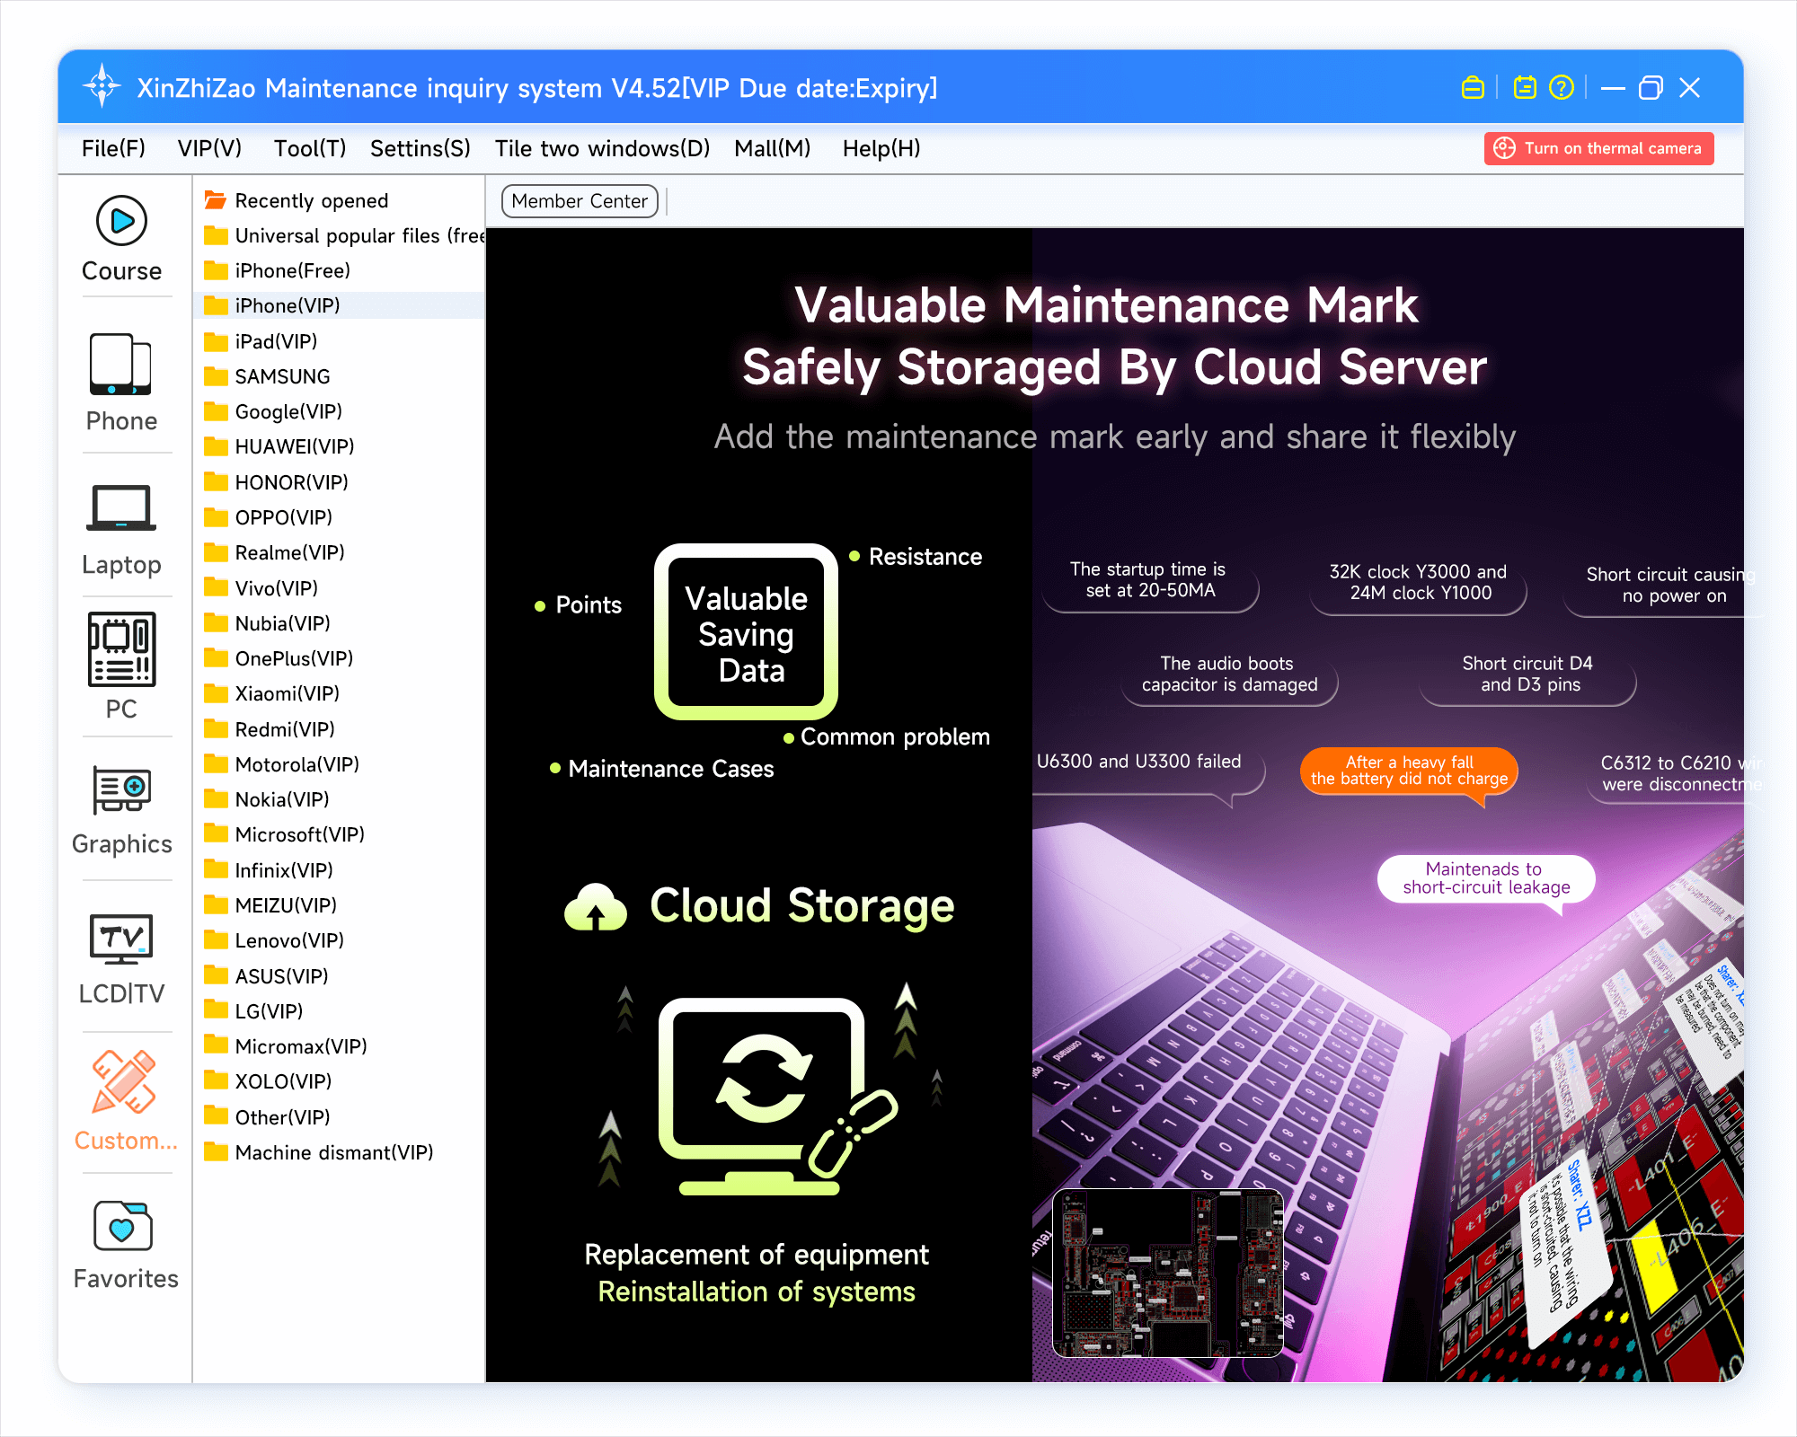This screenshot has height=1437, width=1797.
Task: Open the Tool(T) menu
Action: pyautogui.click(x=309, y=149)
